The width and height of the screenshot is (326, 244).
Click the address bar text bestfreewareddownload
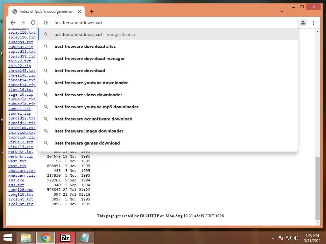78,23
